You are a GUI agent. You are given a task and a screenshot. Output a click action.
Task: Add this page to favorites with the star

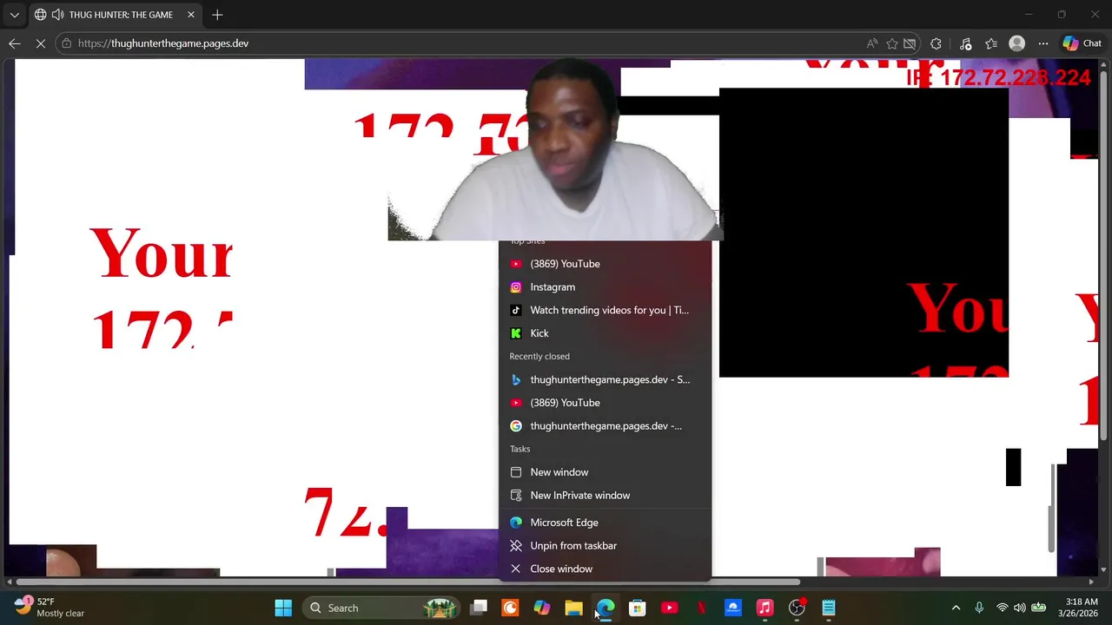tap(891, 43)
